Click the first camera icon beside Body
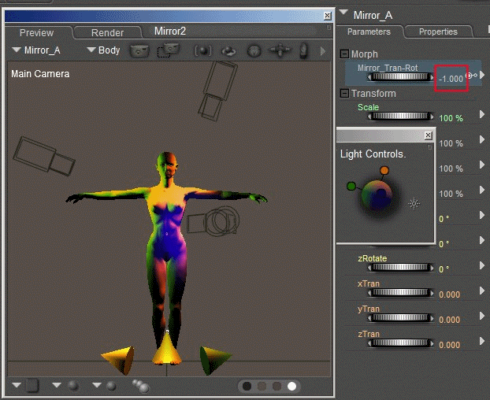The image size is (490, 400). (x=139, y=50)
